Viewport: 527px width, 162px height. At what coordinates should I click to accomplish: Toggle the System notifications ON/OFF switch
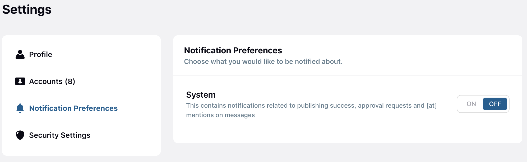483,104
